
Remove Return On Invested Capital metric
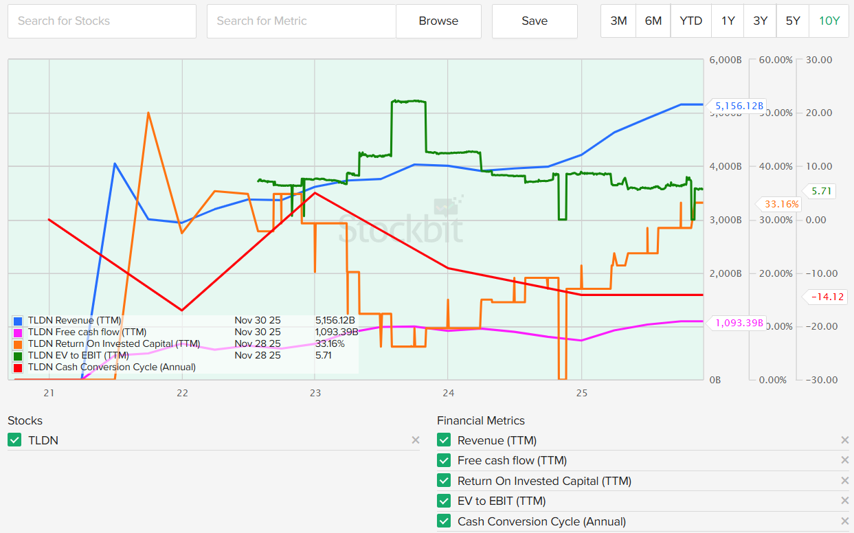pyautogui.click(x=844, y=481)
